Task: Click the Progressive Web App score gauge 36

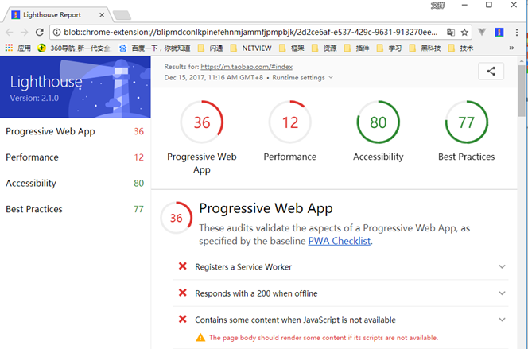Action: pyautogui.click(x=202, y=122)
